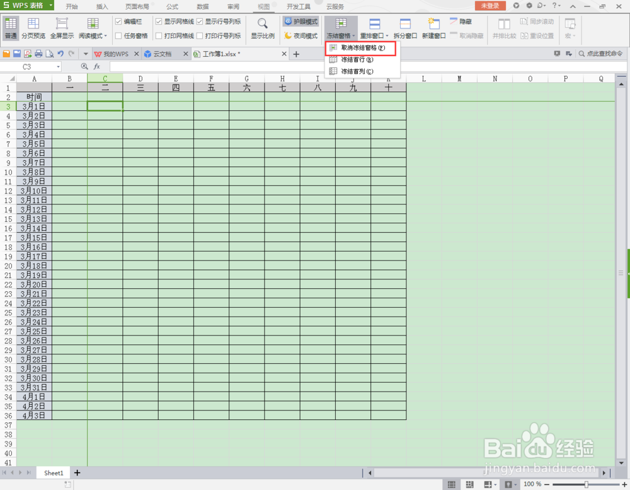Image resolution: width=630 pixels, height=490 pixels.
Task: Click the select-all corner of the grid
Action: click(8, 78)
